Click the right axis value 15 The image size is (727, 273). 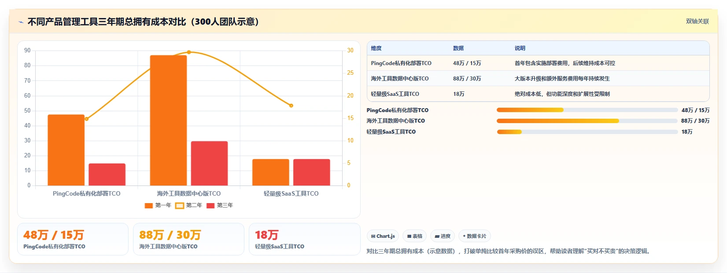pyautogui.click(x=350, y=118)
